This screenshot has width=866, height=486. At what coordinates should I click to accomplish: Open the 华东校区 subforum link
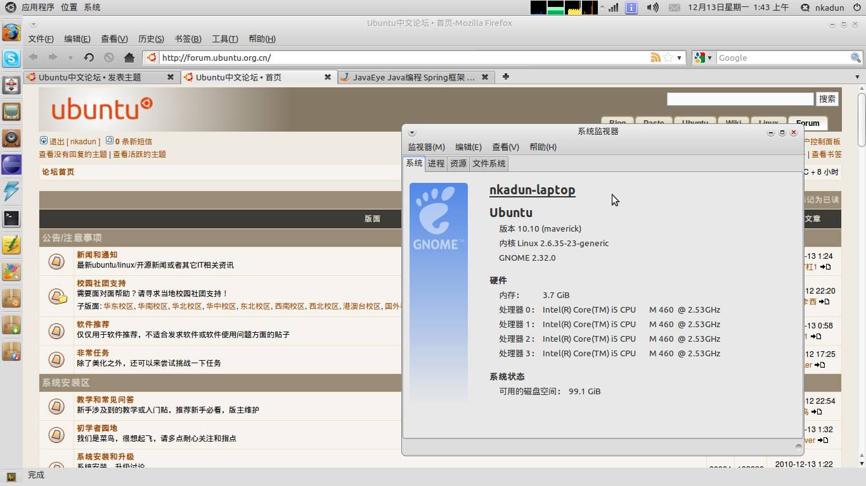(x=119, y=306)
